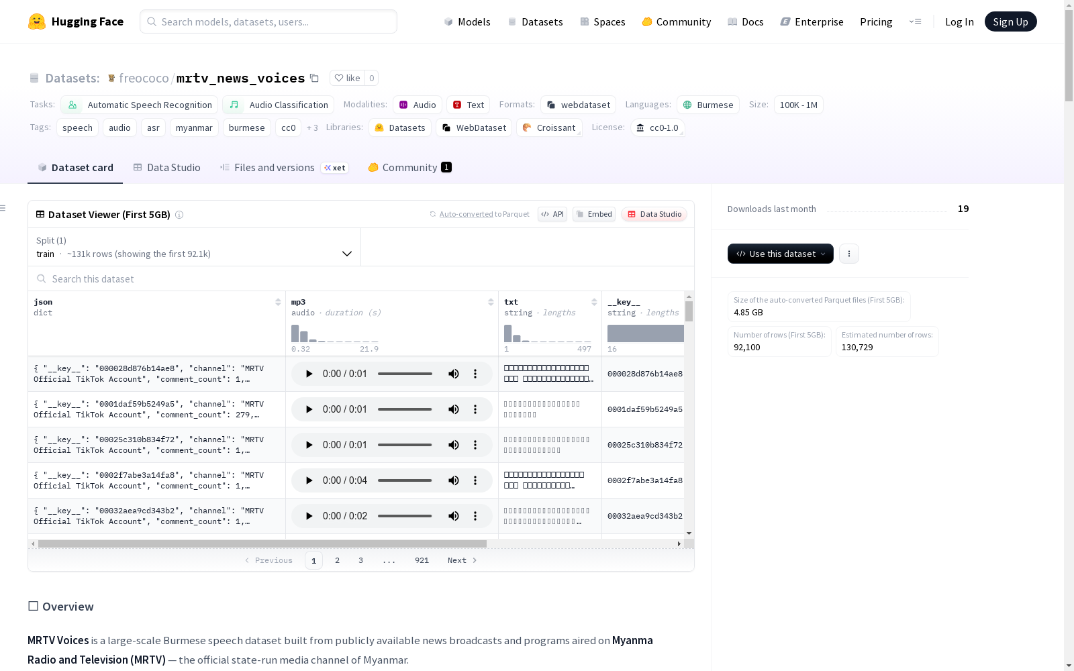
Task: Open Enterprise in top navigation
Action: 812,21
